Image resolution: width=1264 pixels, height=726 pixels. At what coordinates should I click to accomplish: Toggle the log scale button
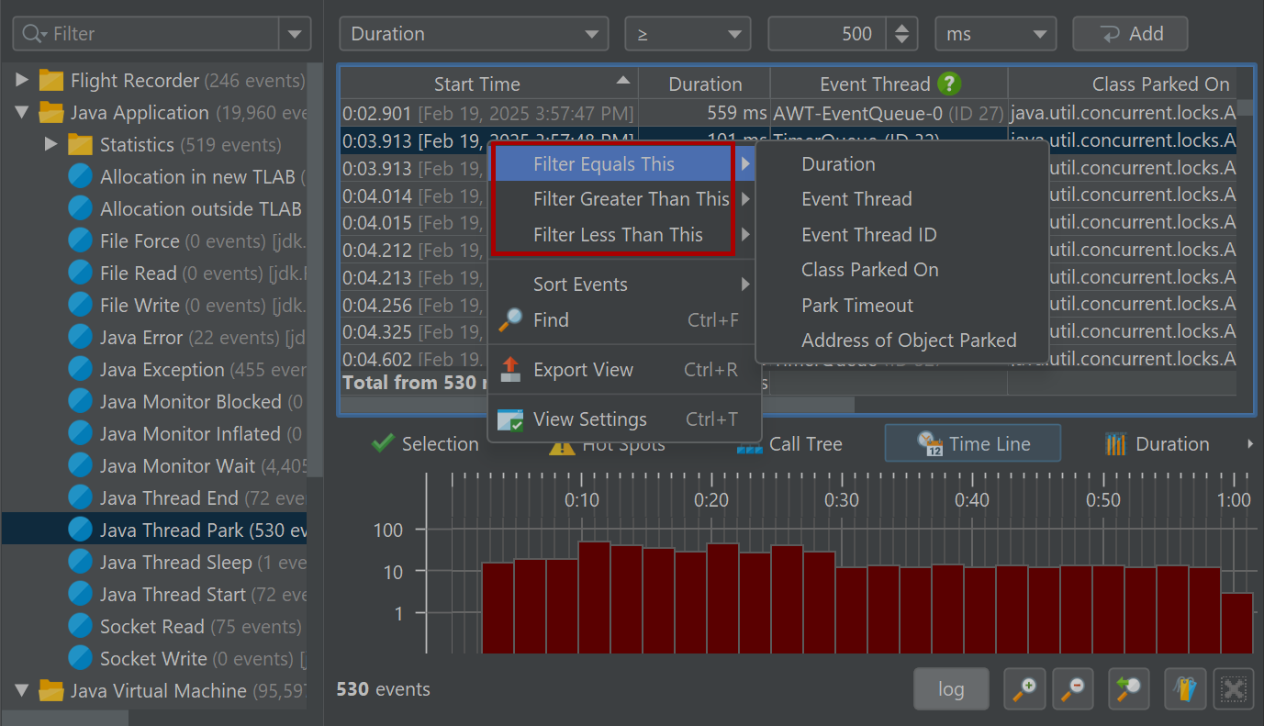pyautogui.click(x=951, y=689)
